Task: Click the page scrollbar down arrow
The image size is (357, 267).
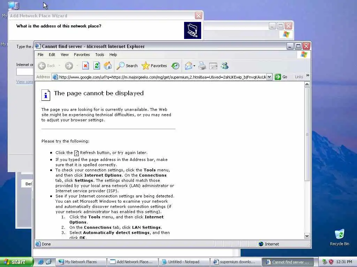Action: [x=307, y=236]
